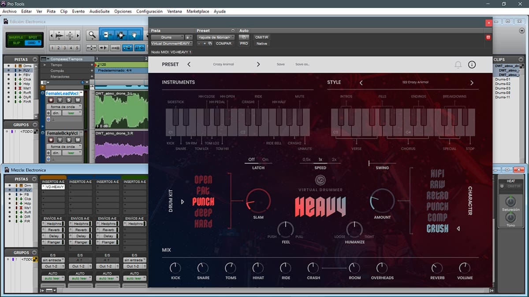The height and width of the screenshot is (297, 529).
Task: Open notifications bell in Virtual Drummer
Action: click(x=458, y=65)
